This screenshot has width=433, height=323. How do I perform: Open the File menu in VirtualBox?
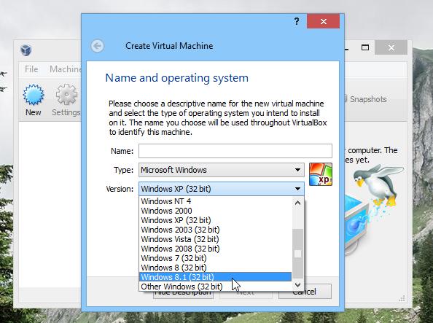point(31,69)
